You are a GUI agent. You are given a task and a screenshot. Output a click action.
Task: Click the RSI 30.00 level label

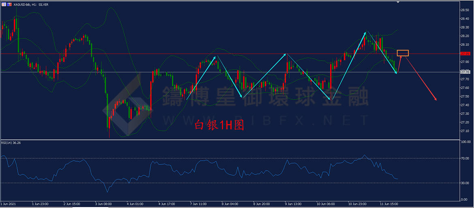[465, 183]
